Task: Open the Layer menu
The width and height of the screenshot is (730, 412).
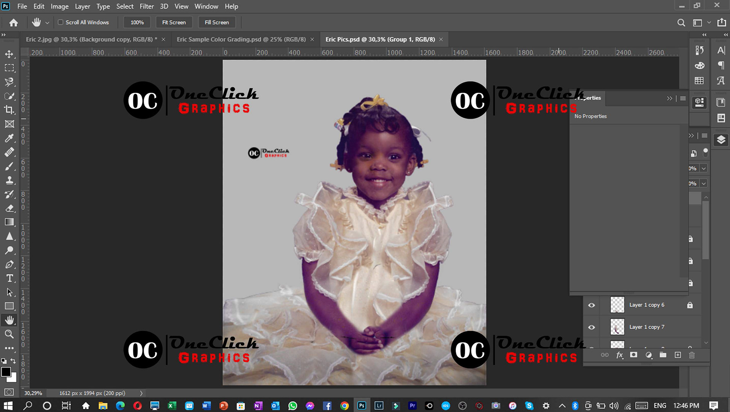Action: click(83, 6)
